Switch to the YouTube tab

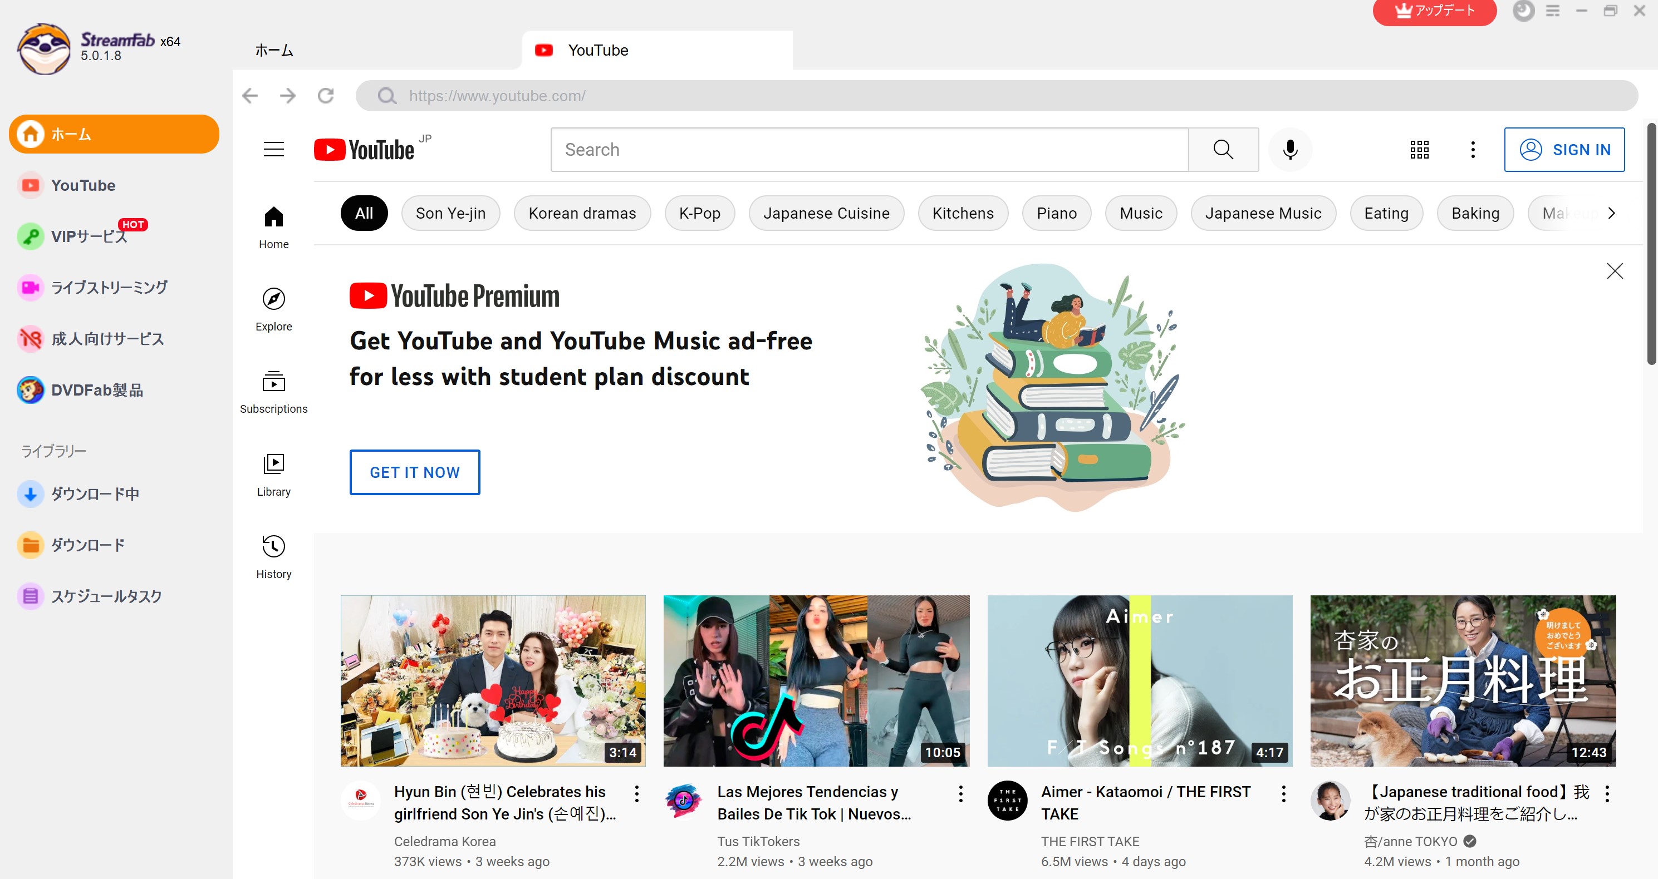point(657,50)
